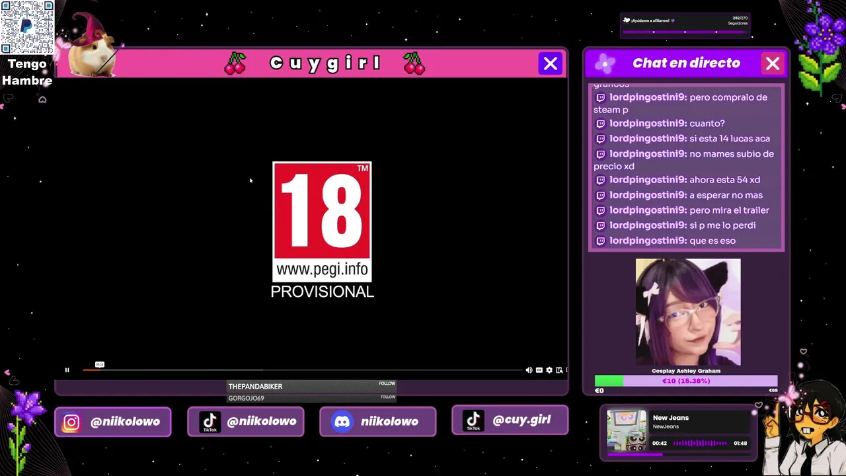Click the 00:42 elapsed song time

pyautogui.click(x=660, y=444)
